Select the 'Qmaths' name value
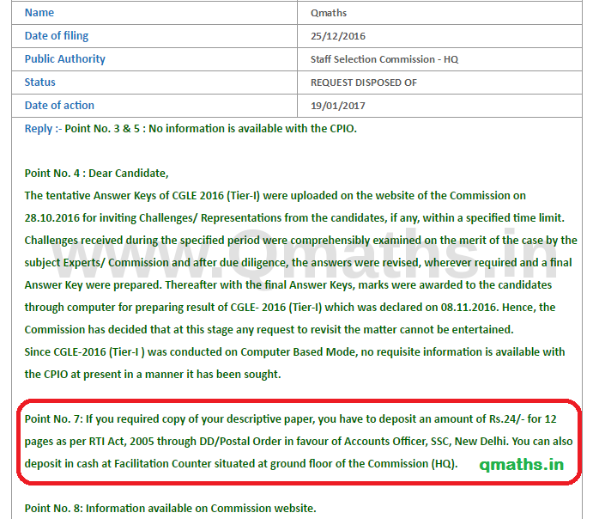The image size is (593, 519). tap(329, 13)
